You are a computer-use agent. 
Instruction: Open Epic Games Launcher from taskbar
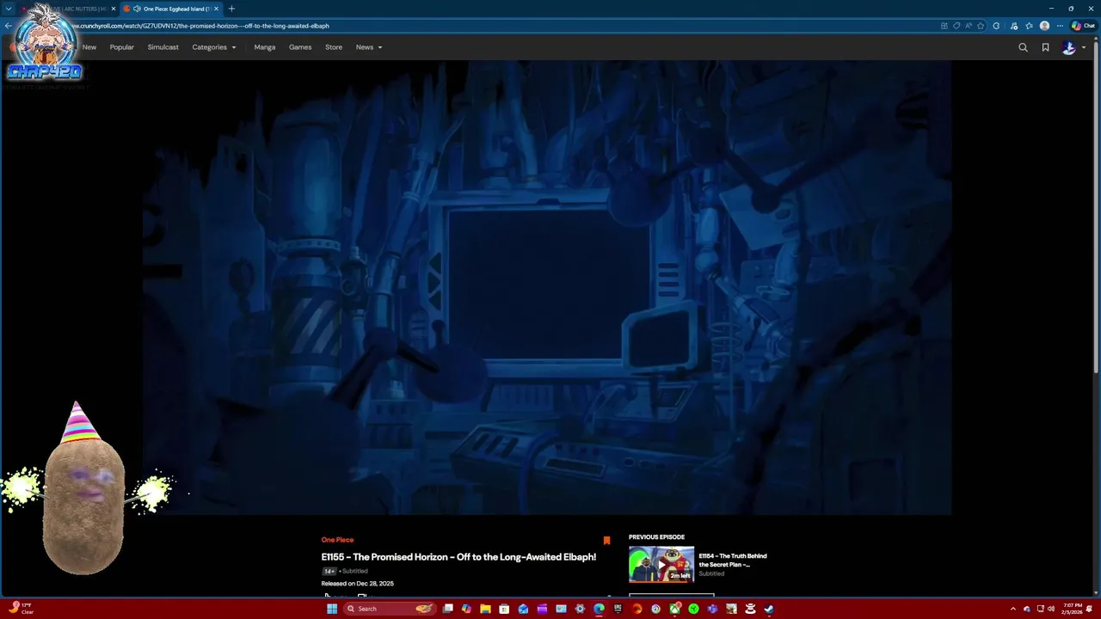(618, 609)
